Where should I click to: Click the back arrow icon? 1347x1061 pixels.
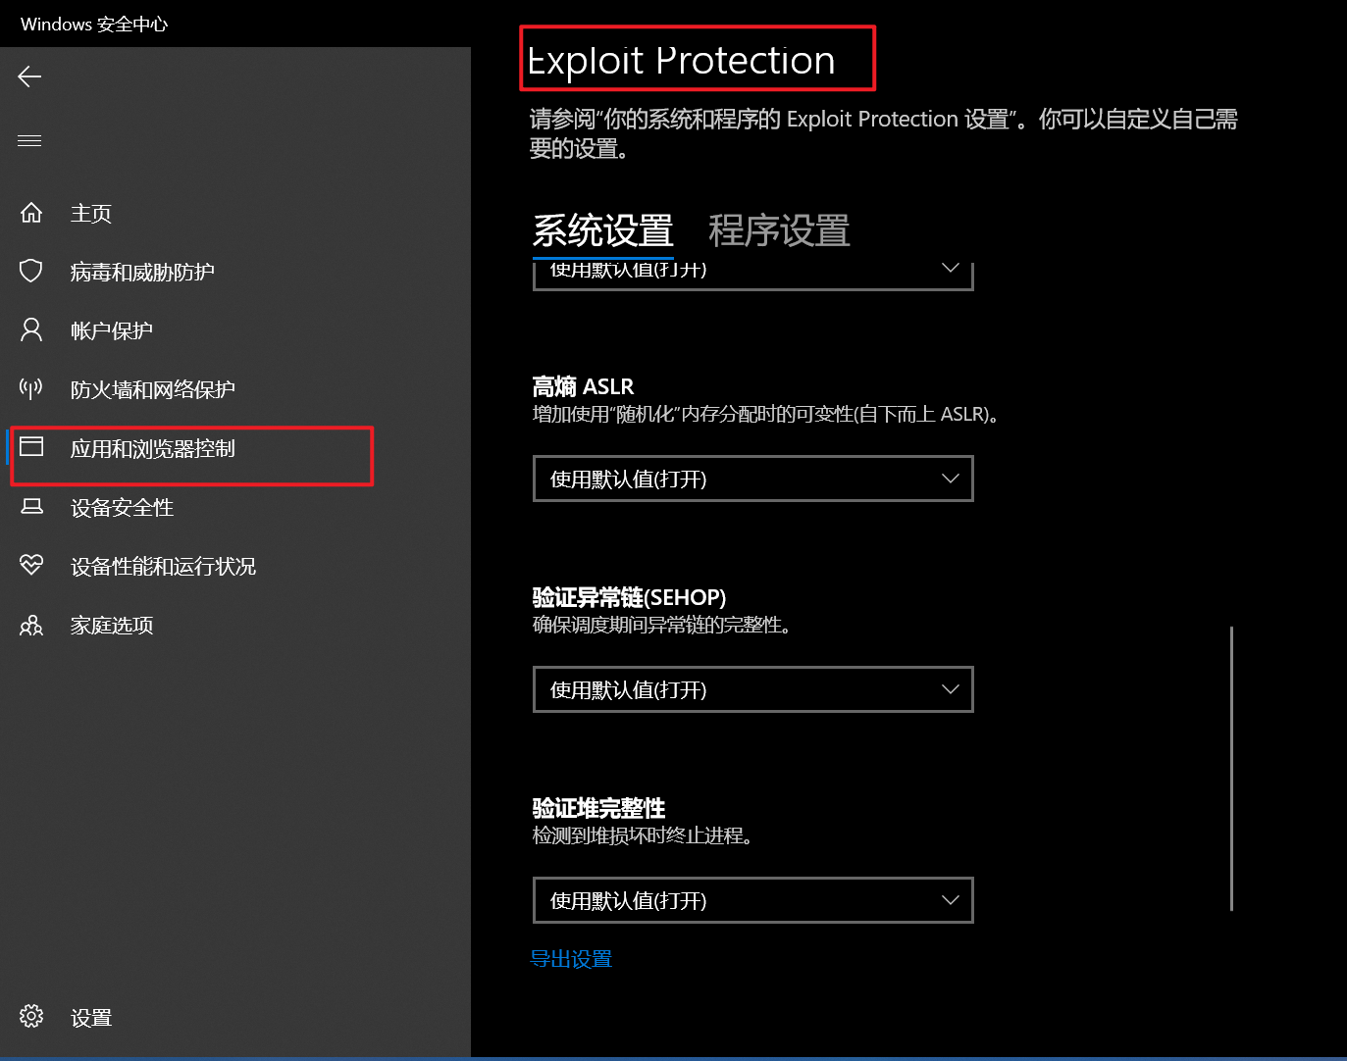tap(29, 76)
